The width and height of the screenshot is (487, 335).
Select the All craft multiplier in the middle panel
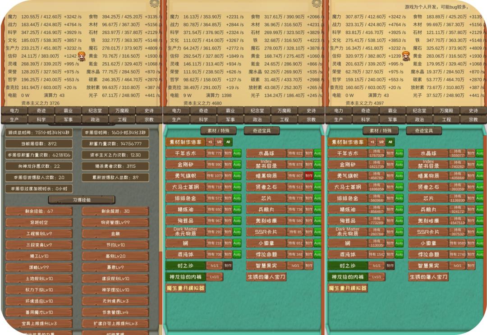click(228, 142)
